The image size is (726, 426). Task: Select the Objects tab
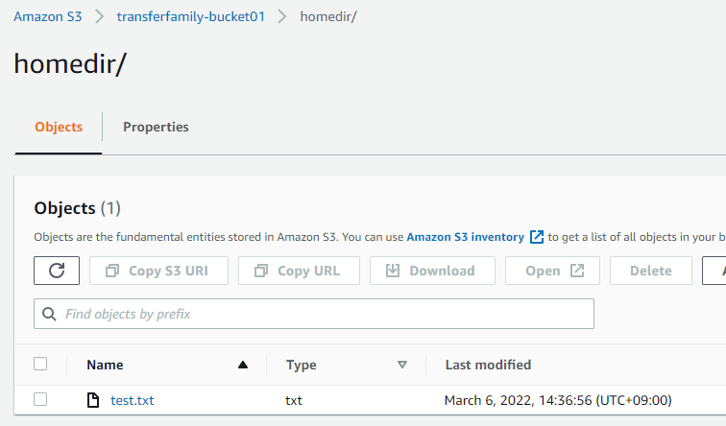59,127
